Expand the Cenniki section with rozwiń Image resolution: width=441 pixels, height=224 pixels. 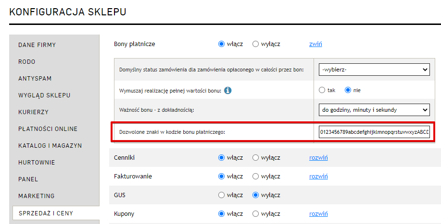(x=318, y=157)
